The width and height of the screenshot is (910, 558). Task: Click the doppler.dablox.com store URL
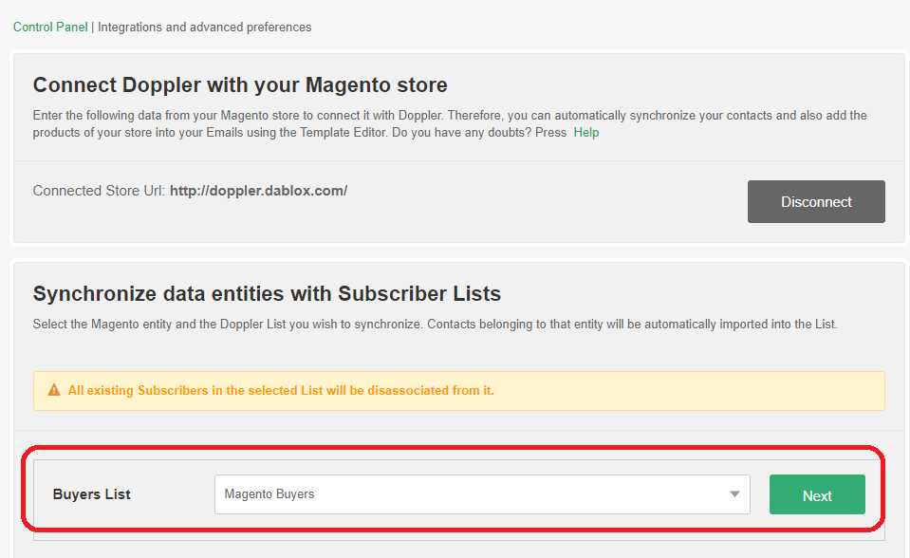tap(258, 191)
